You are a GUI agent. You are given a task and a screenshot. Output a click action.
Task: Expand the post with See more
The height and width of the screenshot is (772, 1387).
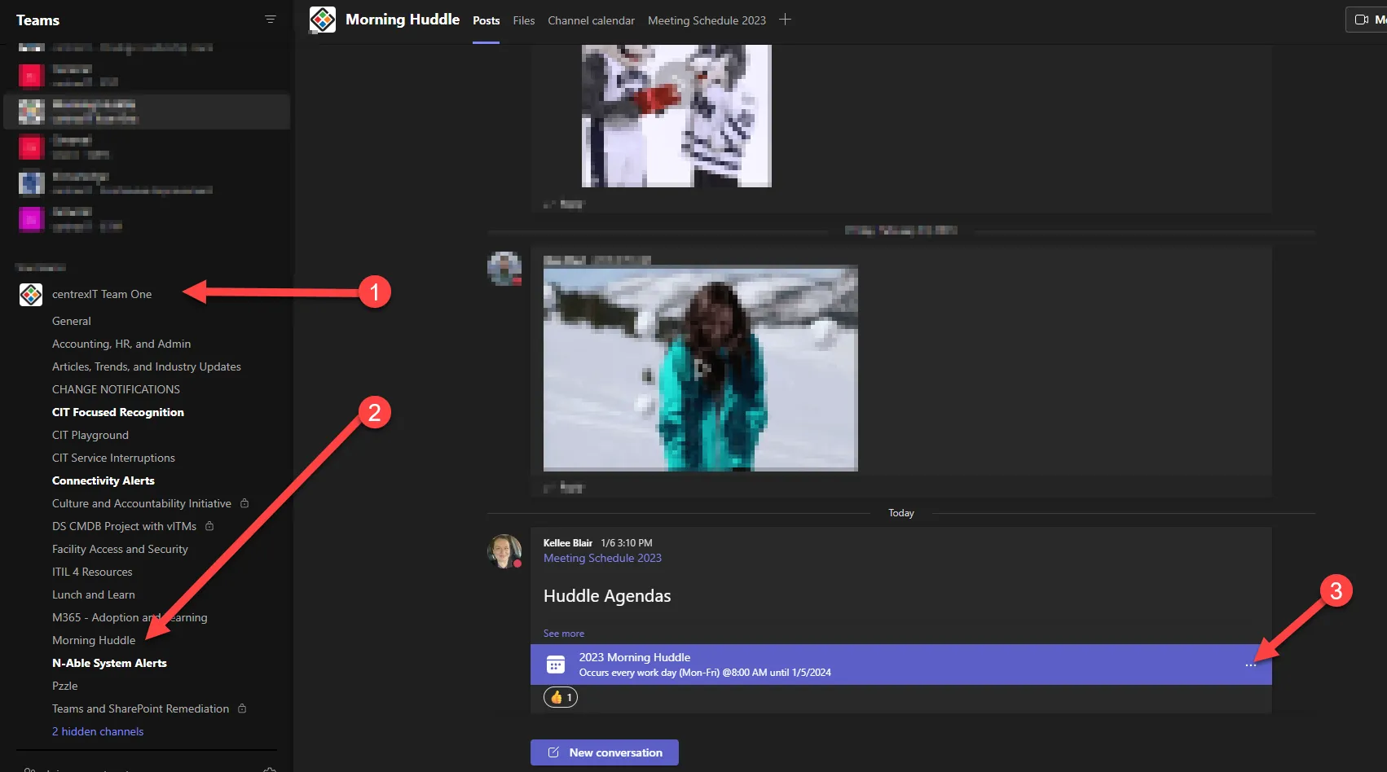pyautogui.click(x=564, y=634)
